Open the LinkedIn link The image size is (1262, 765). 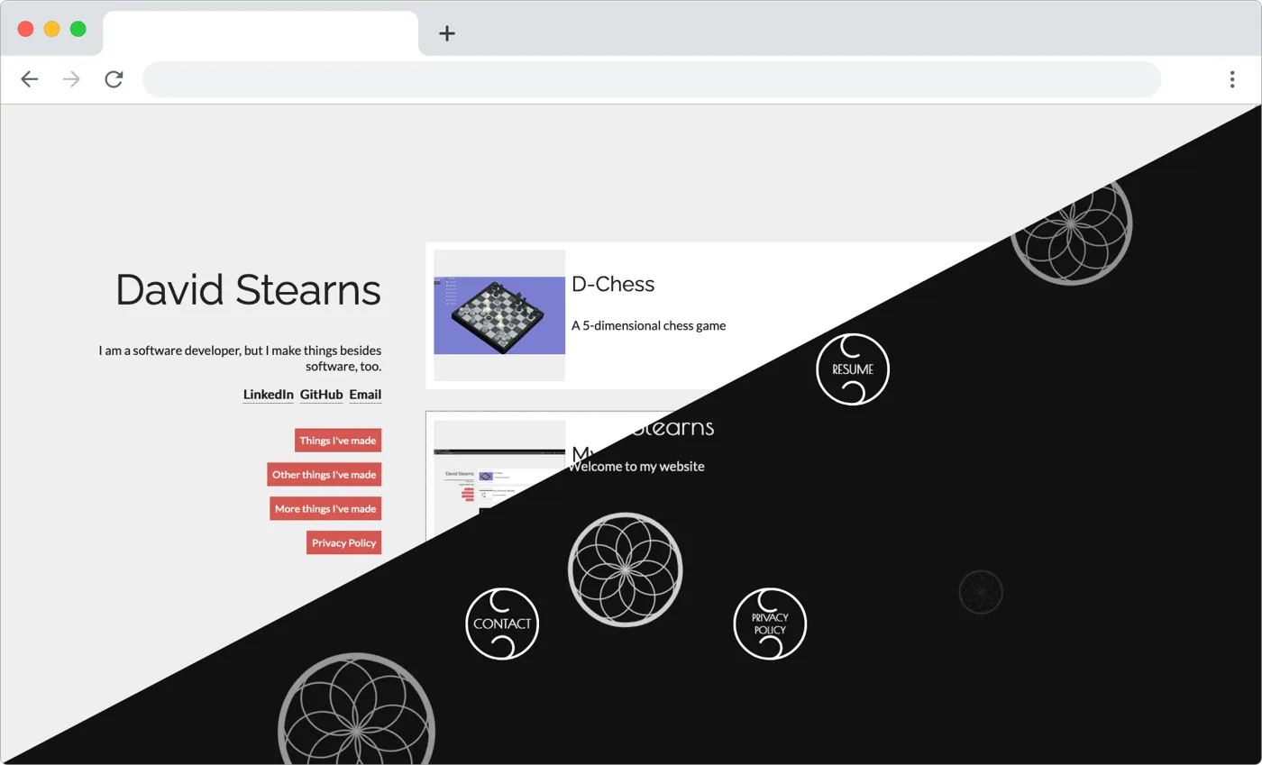click(268, 395)
